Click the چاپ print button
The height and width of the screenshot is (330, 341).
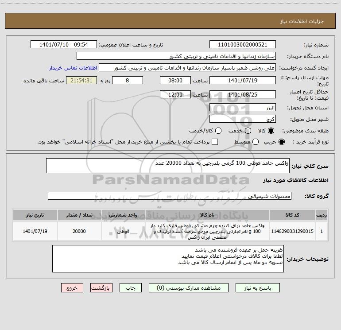pos(131,288)
